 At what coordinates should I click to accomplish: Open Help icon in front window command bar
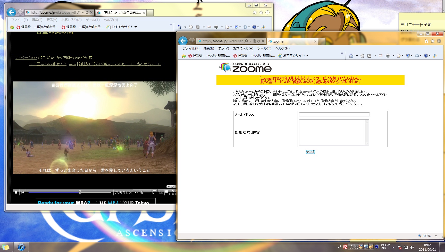[426, 56]
